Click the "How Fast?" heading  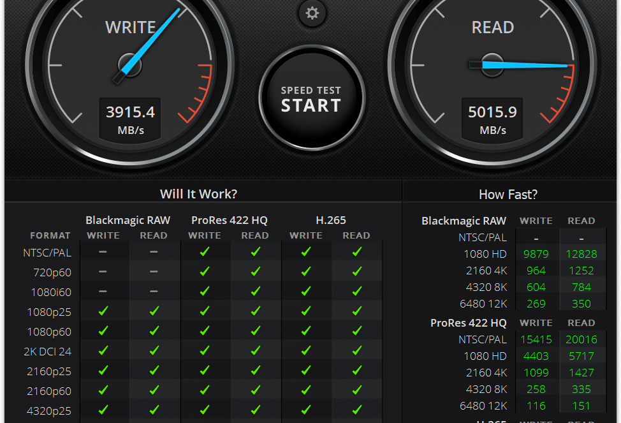coord(508,194)
